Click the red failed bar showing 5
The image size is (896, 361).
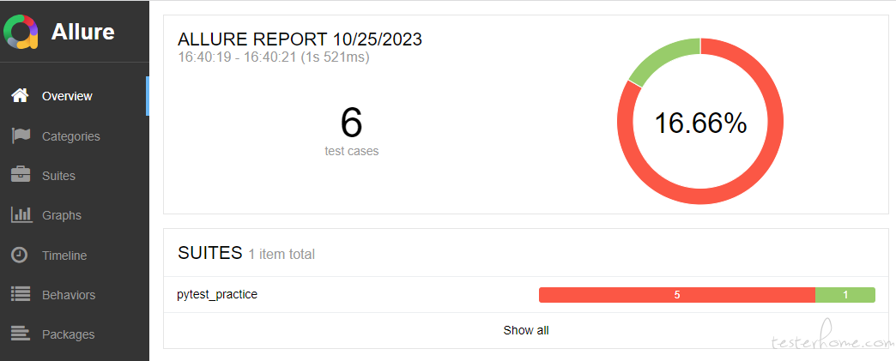[676, 295]
